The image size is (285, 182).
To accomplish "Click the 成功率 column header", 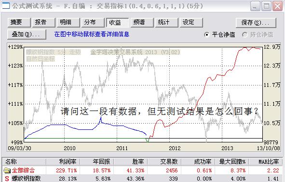I will pos(198,161).
